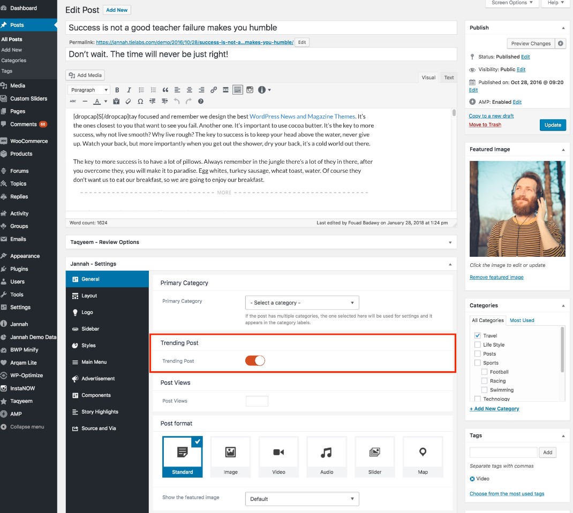Clear formatting with the eraser icon
This screenshot has width=573, height=513.
[129, 101]
